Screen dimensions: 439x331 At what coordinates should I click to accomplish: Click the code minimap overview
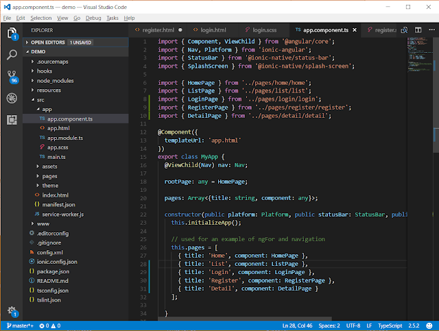[419, 55]
